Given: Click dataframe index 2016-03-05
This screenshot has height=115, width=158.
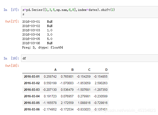Looking at the screenshot, I should click(32, 103).
